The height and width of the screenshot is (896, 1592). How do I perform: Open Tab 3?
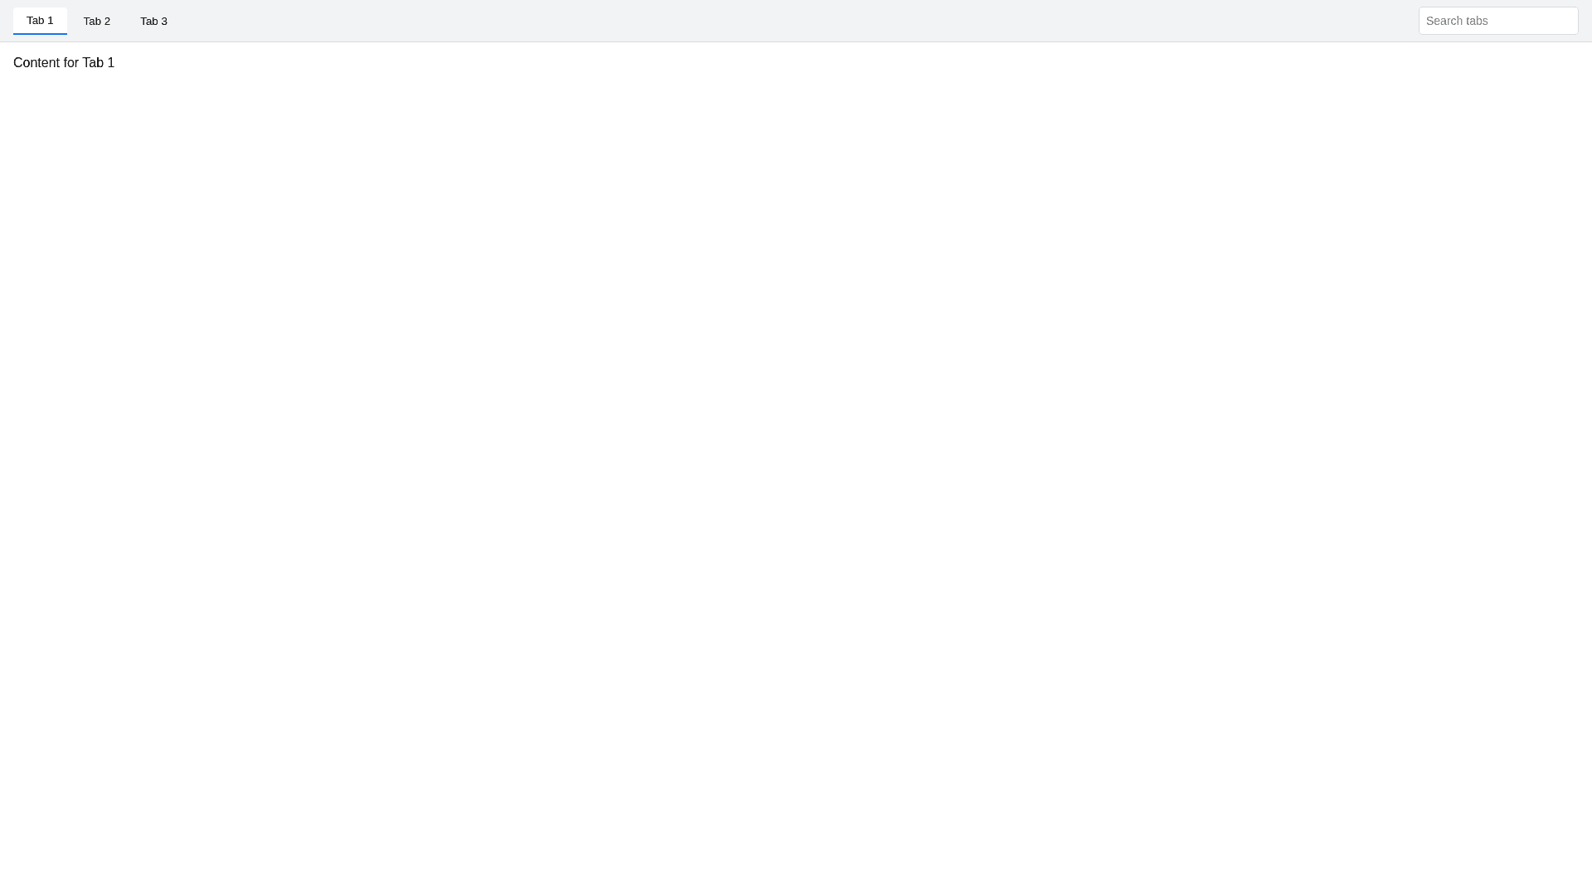coord(153,21)
